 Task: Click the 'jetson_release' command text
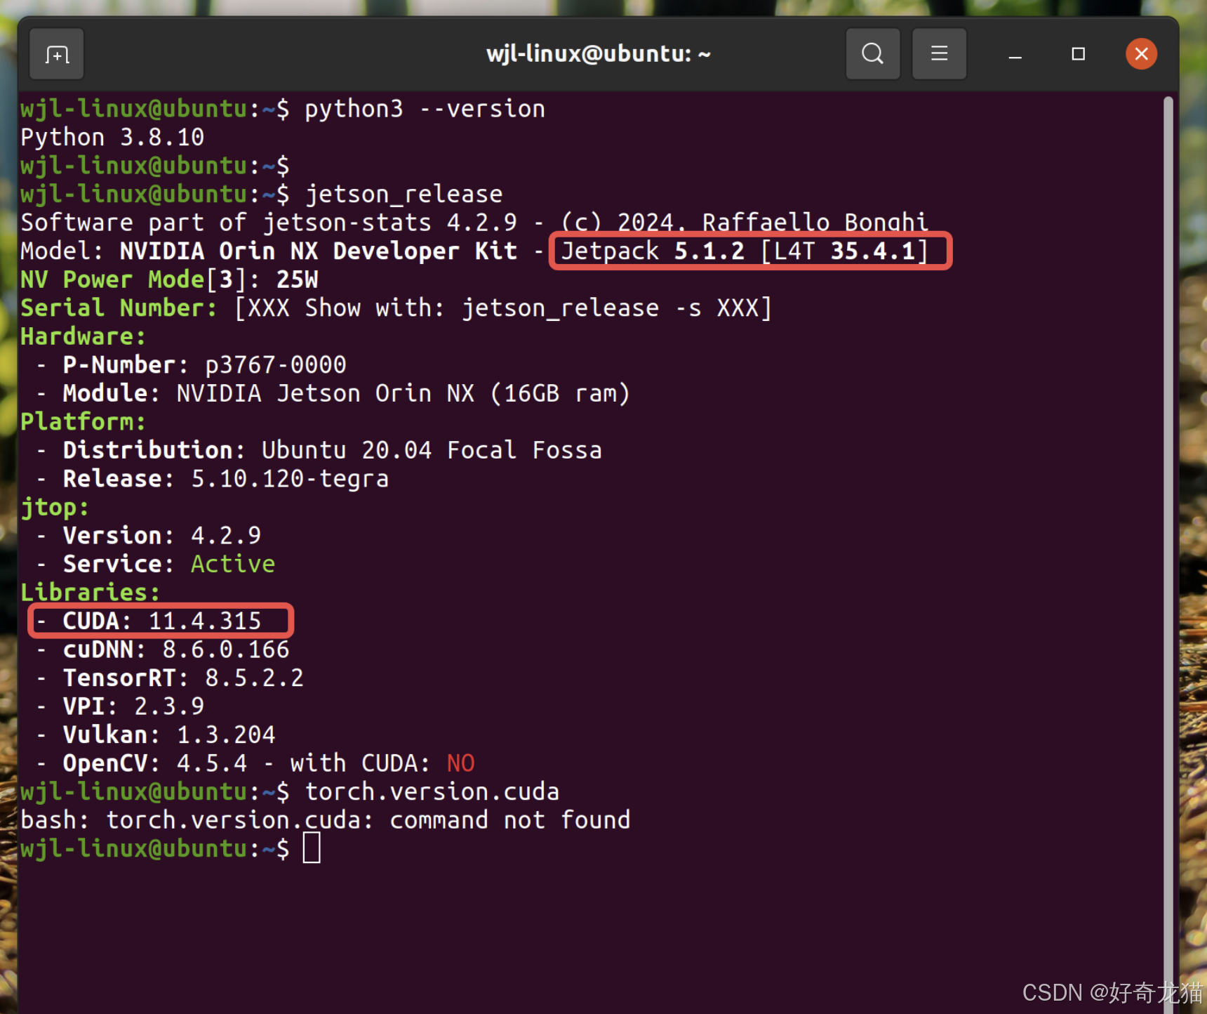click(x=404, y=194)
